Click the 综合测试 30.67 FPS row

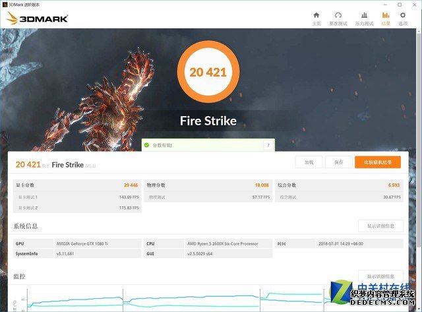coord(339,197)
